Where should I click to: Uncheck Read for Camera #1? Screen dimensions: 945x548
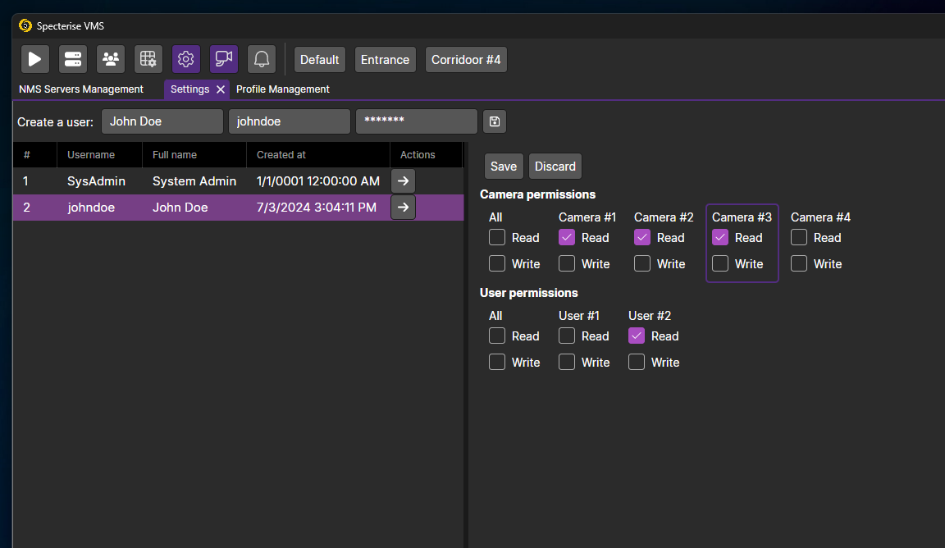(x=567, y=238)
